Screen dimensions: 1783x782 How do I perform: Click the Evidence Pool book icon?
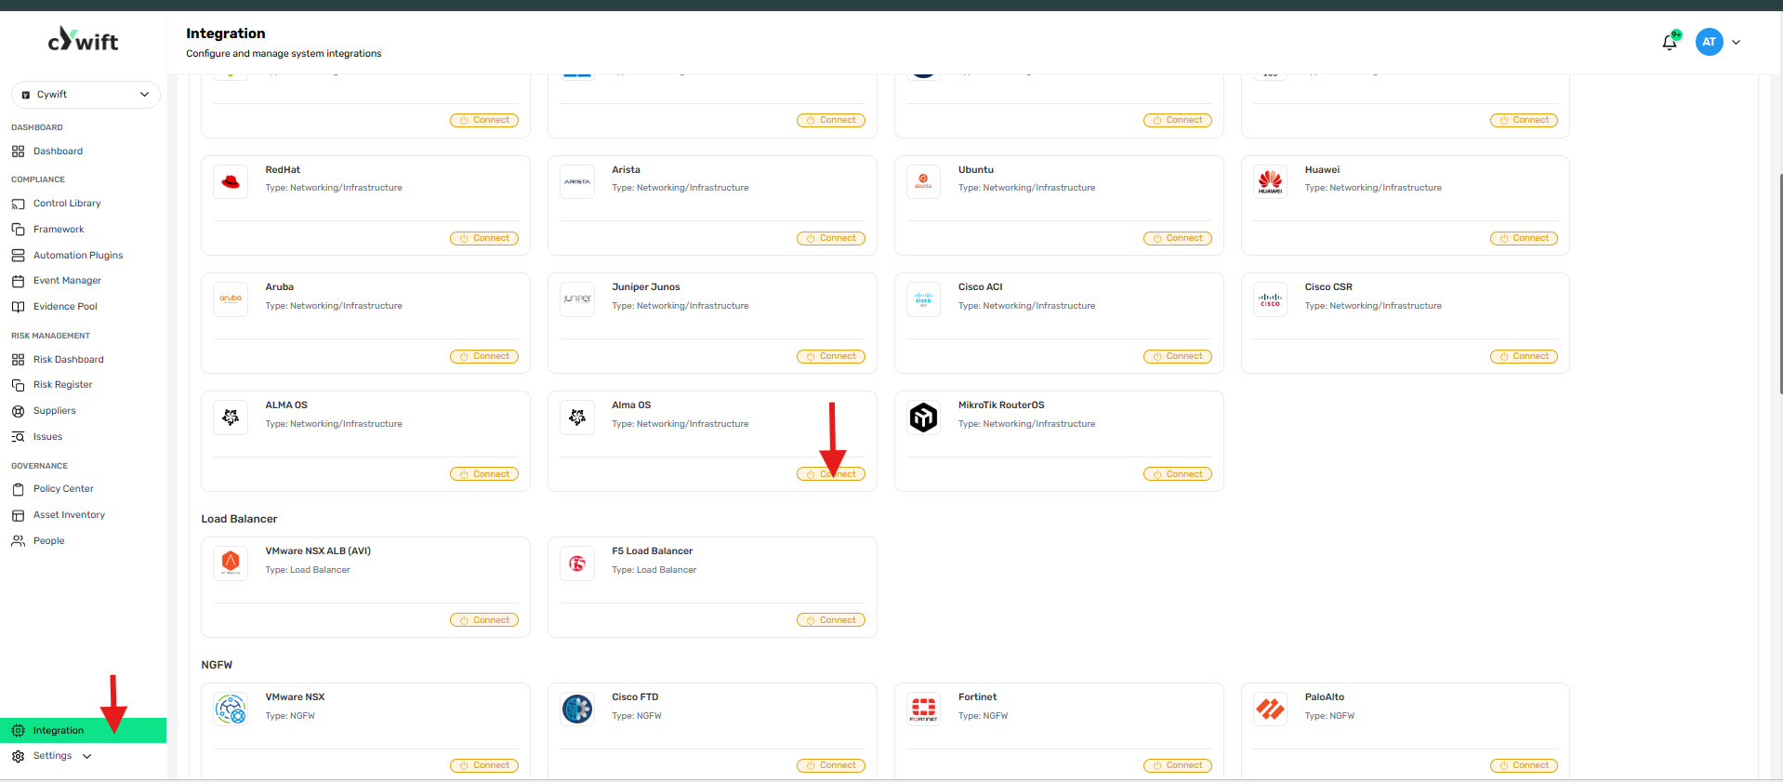pos(18,307)
